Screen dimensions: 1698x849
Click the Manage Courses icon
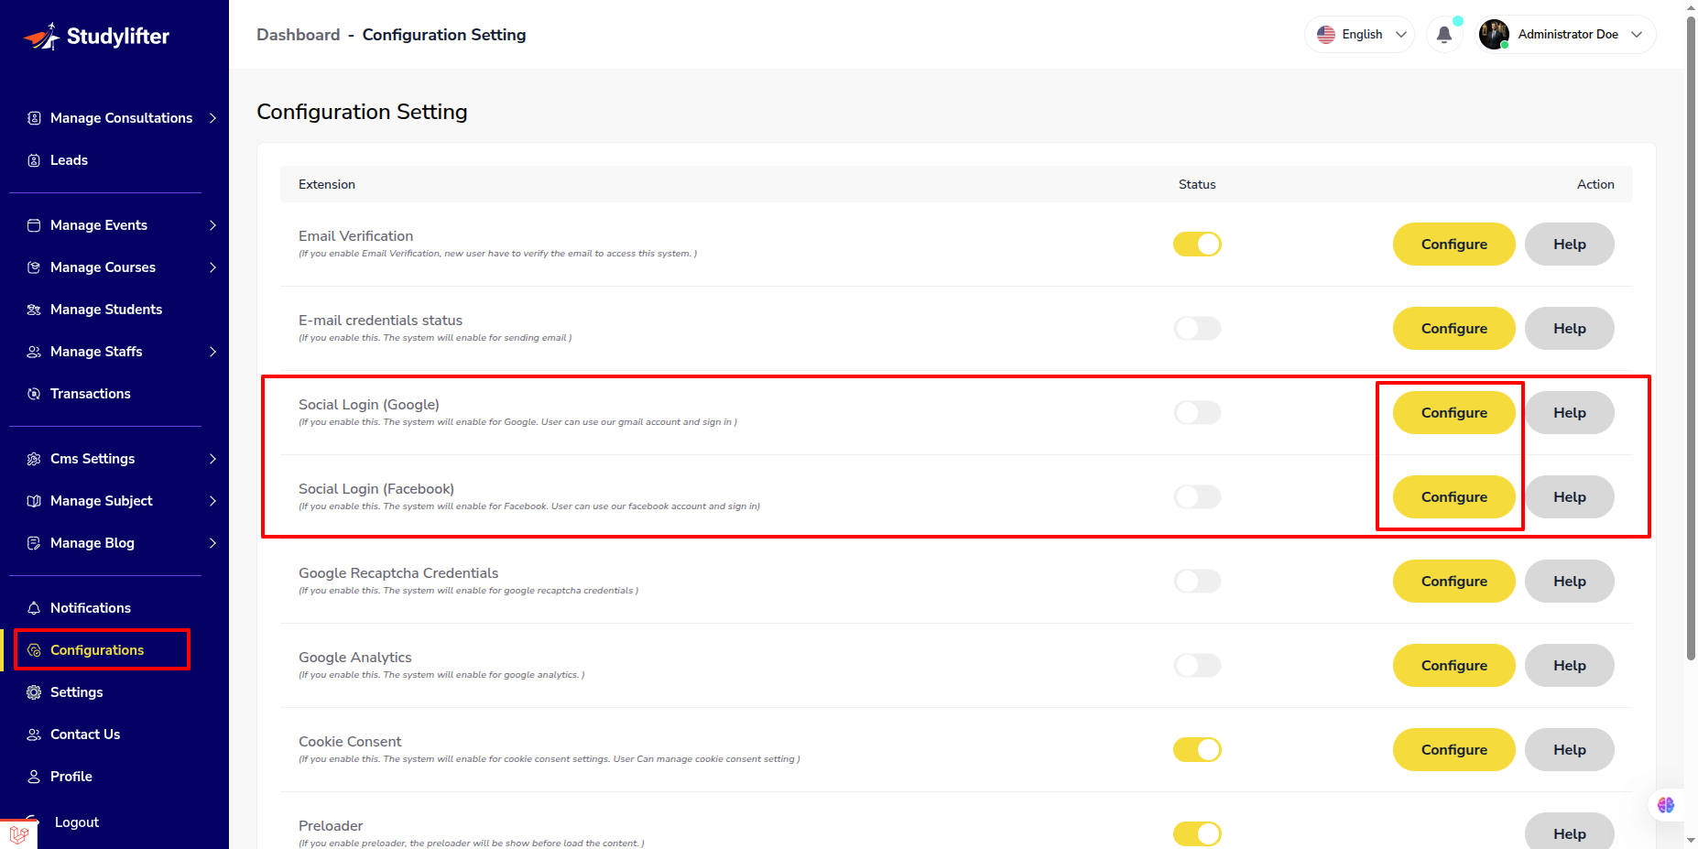coord(34,267)
